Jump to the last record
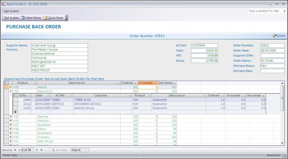Viewport: 288px width, 159px height. point(42,150)
